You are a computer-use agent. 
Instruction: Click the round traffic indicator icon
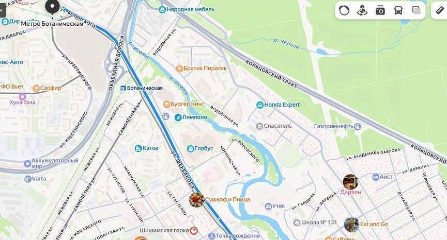(x=344, y=10)
